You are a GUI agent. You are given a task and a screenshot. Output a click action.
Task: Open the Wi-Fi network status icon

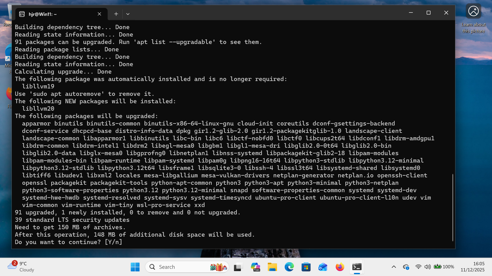click(418, 267)
